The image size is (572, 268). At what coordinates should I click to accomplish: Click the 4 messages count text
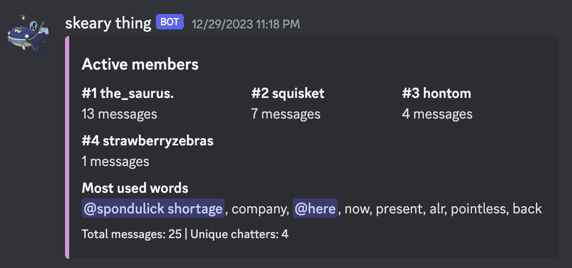coord(437,114)
